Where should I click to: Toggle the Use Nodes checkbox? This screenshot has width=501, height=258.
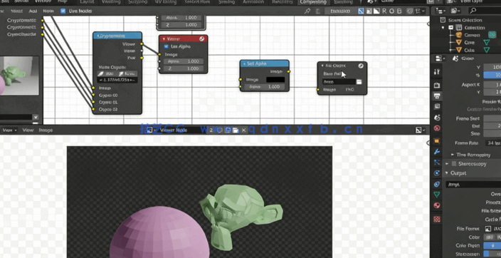tap(63, 11)
